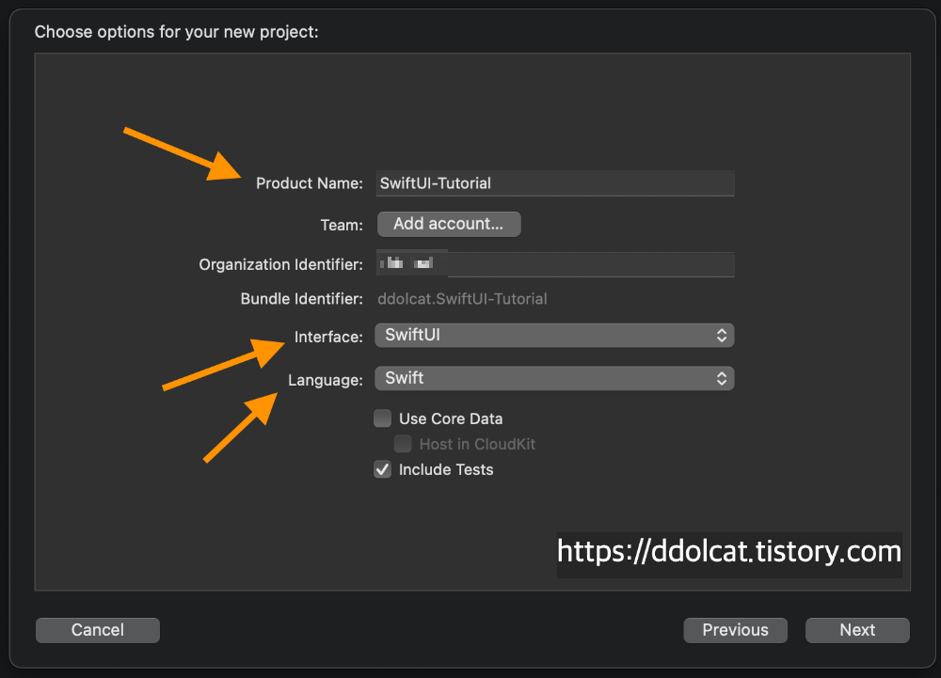Screen dimensions: 941x678
Task: Open the Language dropdown showing Swift
Action: 553,378
